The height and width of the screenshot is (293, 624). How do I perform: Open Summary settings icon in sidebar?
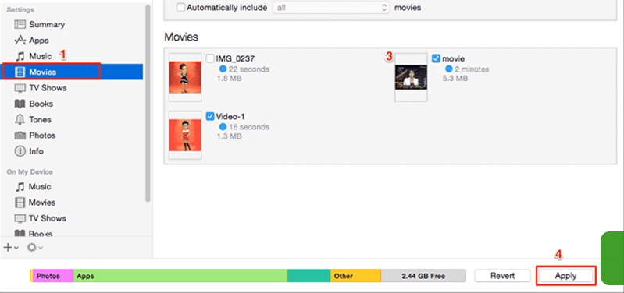[20, 25]
